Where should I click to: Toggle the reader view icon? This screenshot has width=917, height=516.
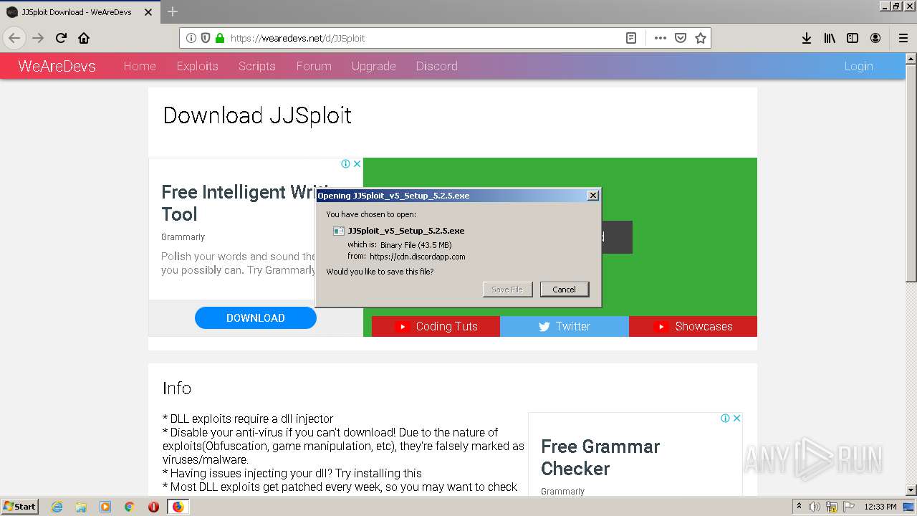631,38
